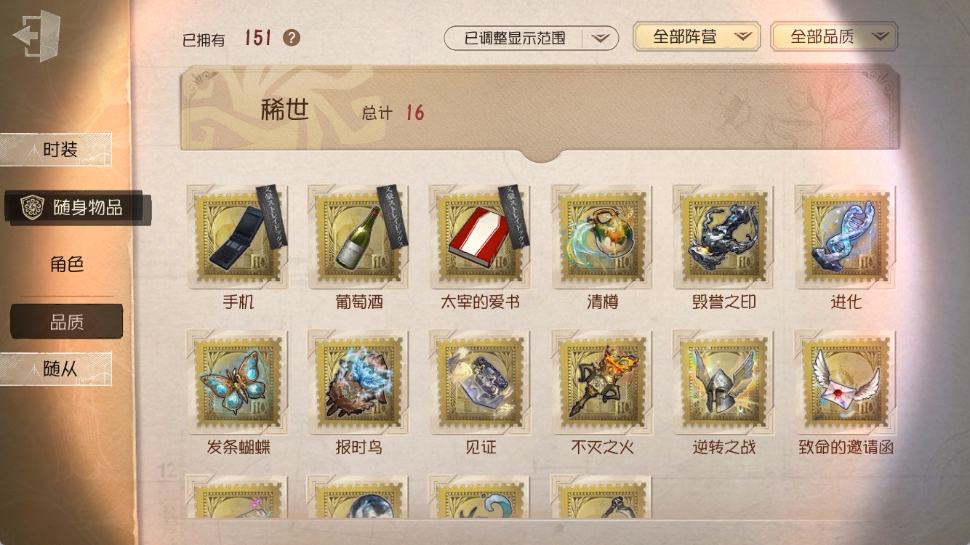Sort by 品质 option
This screenshot has height=545, width=970.
(67, 322)
